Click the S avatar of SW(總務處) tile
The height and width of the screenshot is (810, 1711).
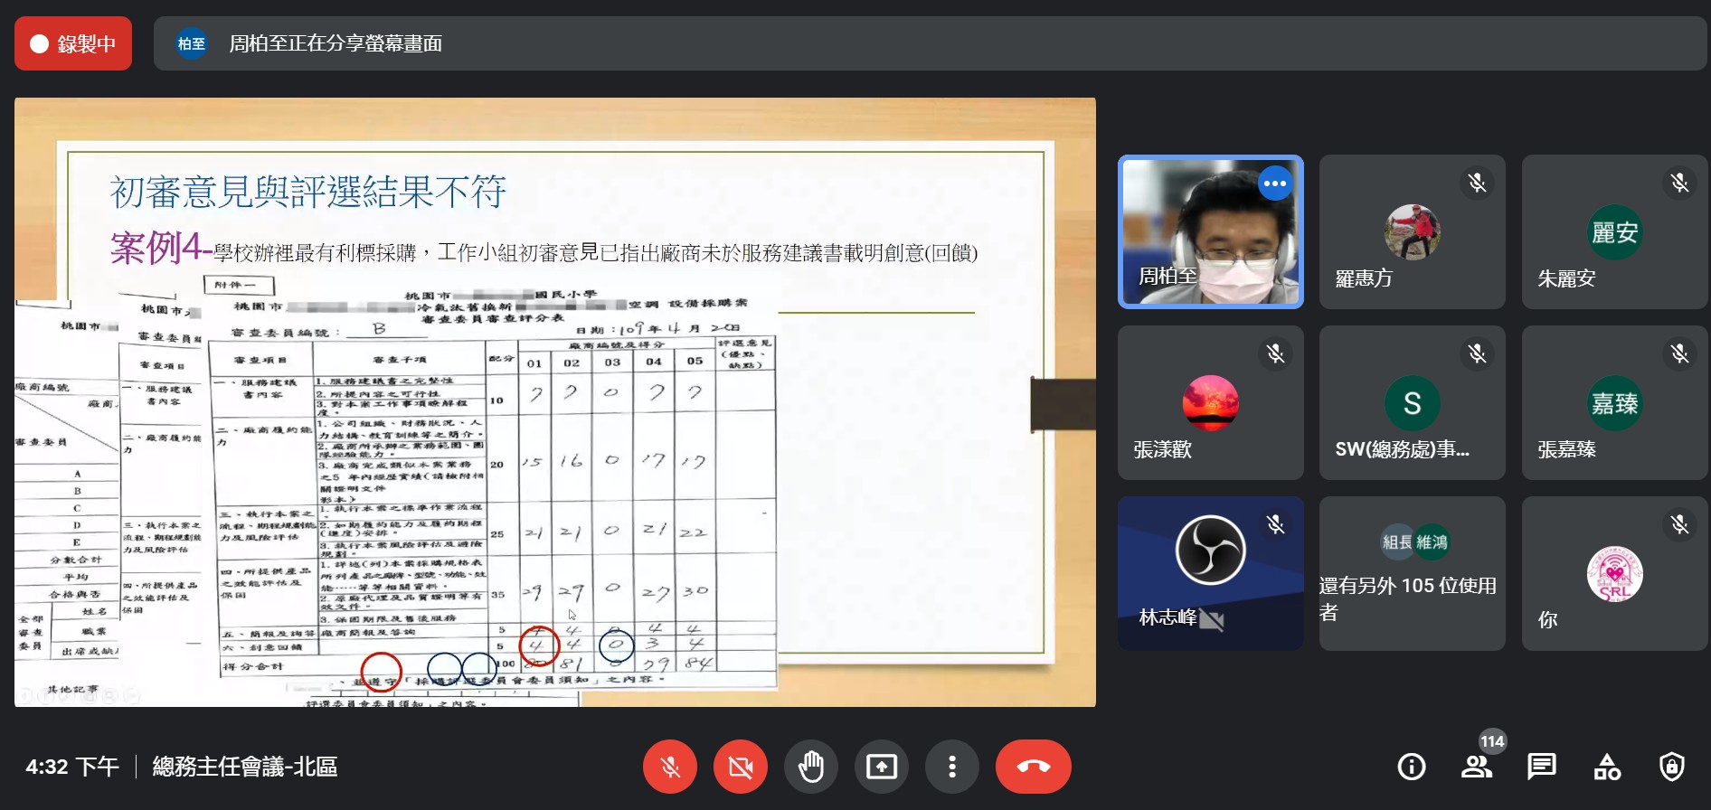pyautogui.click(x=1412, y=403)
